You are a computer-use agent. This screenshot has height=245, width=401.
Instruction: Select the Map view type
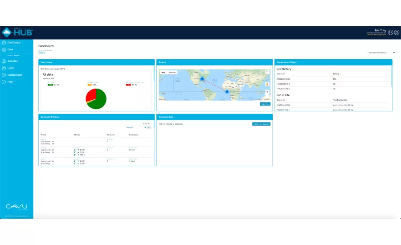pos(164,72)
